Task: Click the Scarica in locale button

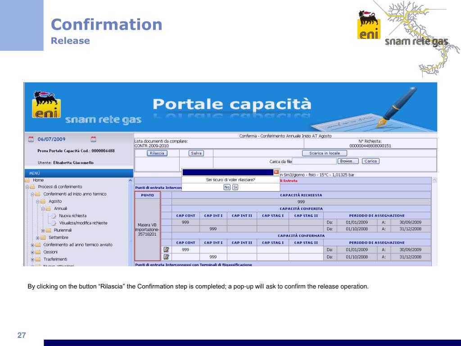Action: pos(324,153)
